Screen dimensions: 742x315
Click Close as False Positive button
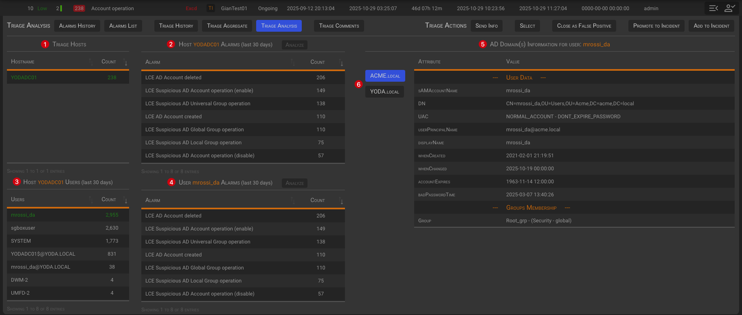[x=584, y=26]
